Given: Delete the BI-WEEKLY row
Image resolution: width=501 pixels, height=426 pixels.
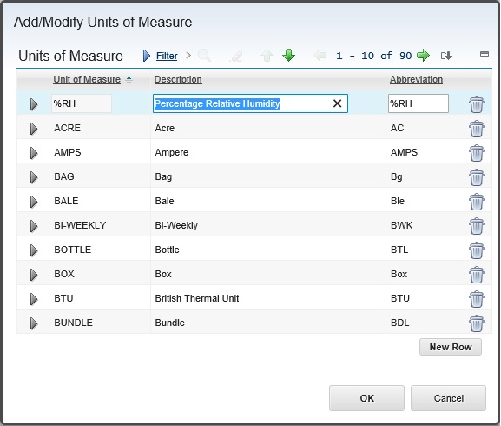Looking at the screenshot, I should pyautogui.click(x=477, y=226).
